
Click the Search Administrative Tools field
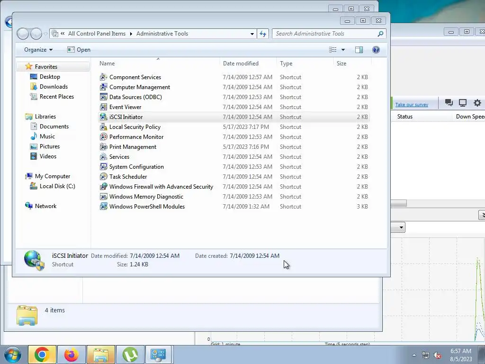pos(325,34)
